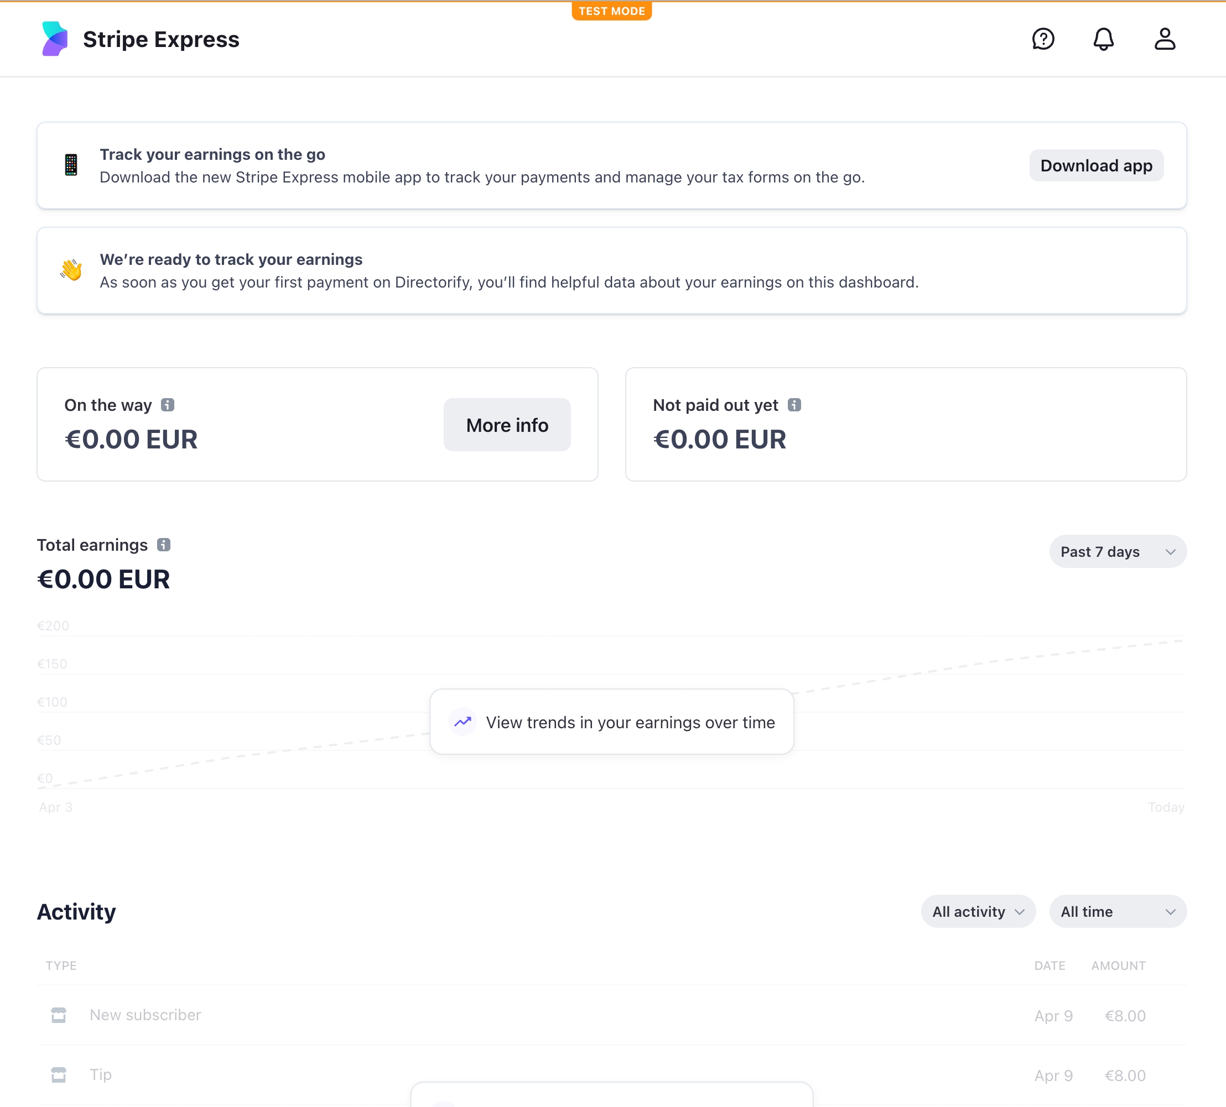The height and width of the screenshot is (1107, 1226).
Task: Click the New subscriber row icon
Action: [x=59, y=1015]
